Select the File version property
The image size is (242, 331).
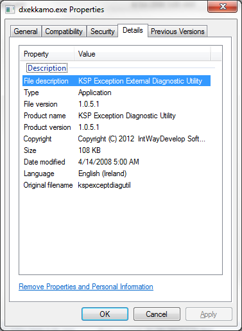(x=40, y=104)
